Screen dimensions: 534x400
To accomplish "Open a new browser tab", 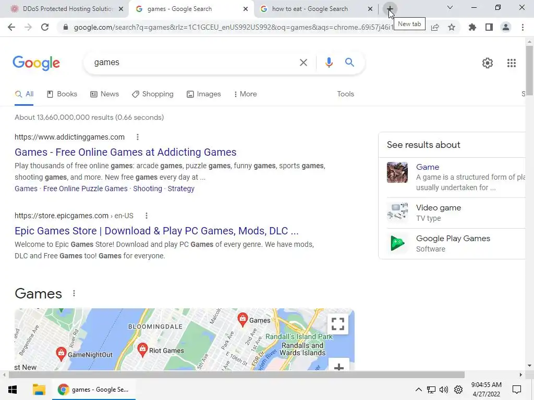I will (x=390, y=8).
